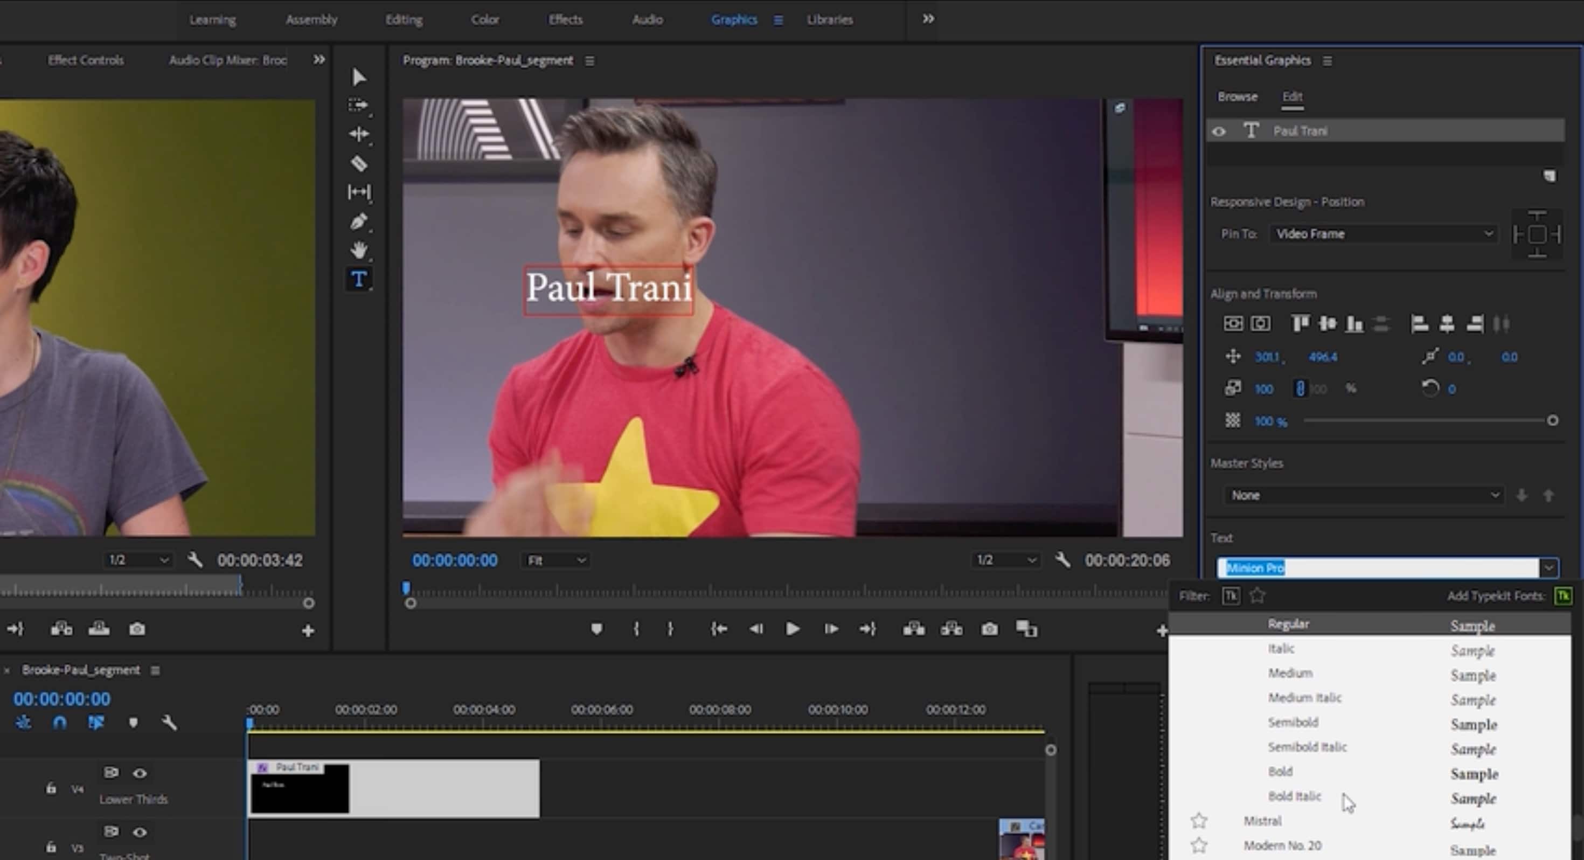This screenshot has height=860, width=1584.
Task: Click Export Frame camera icon in Program monitor
Action: (989, 629)
